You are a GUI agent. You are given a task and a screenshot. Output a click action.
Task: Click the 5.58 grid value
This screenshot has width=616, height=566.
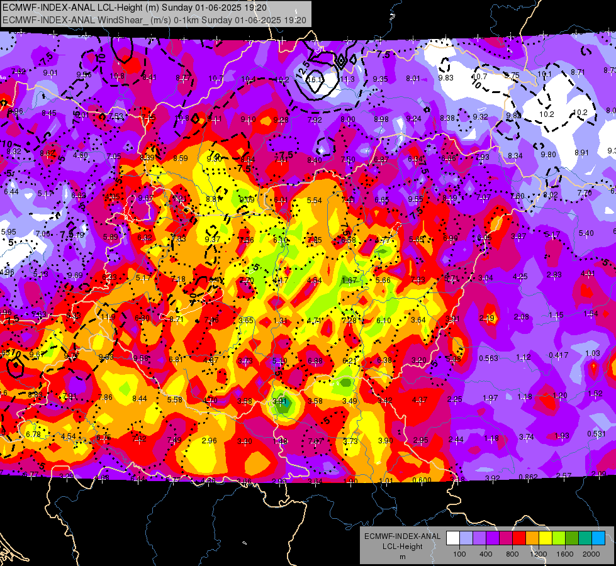[175, 399]
